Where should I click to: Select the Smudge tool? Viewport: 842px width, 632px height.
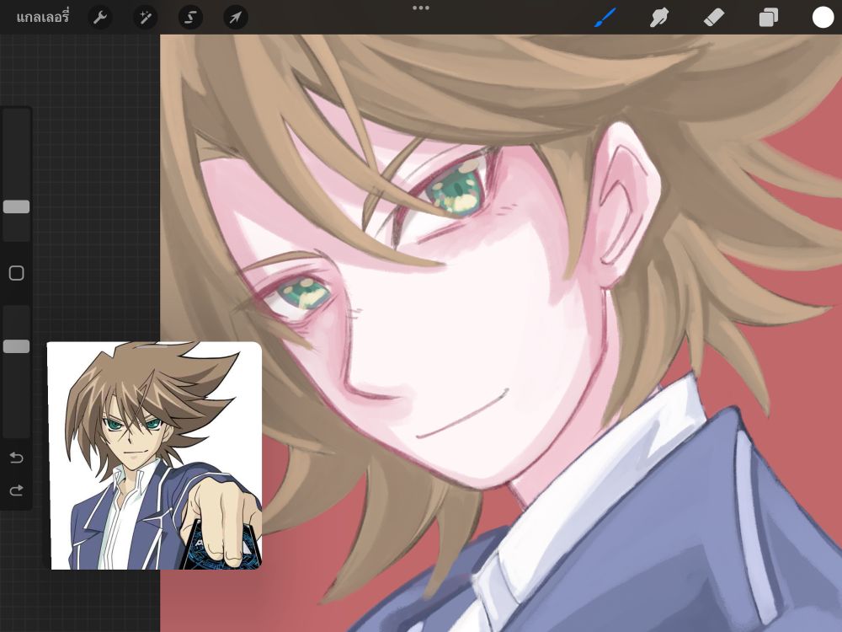click(x=659, y=18)
